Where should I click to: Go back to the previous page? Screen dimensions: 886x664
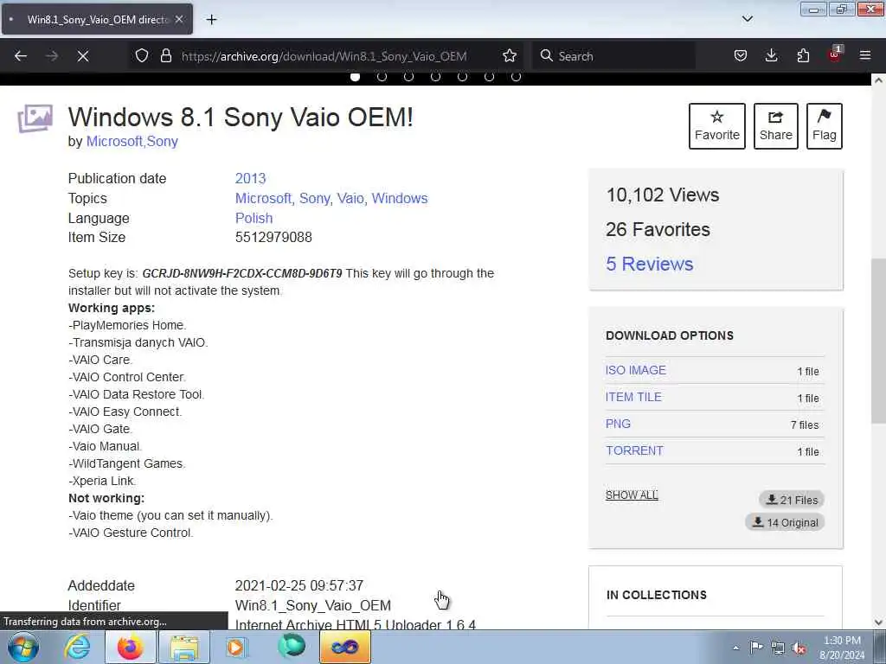pyautogui.click(x=21, y=56)
